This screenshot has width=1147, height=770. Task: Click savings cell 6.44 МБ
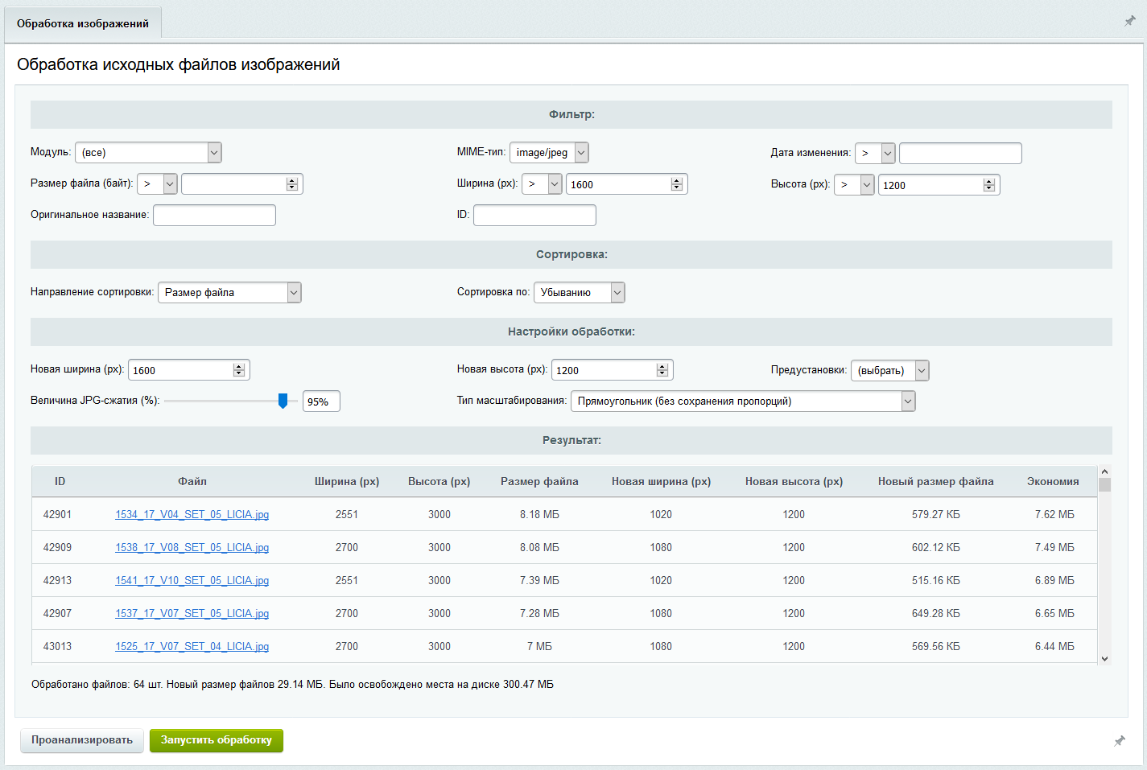pyautogui.click(x=1054, y=646)
